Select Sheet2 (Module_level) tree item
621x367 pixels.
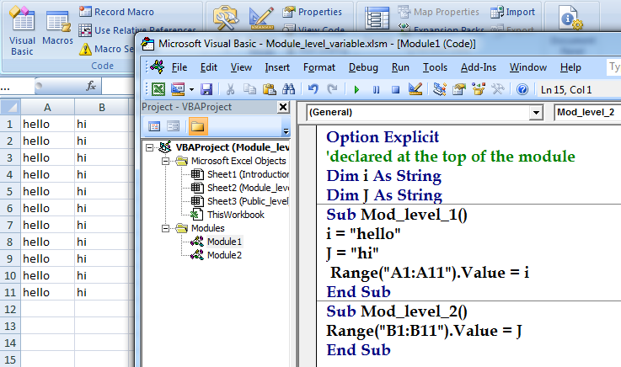point(239,188)
